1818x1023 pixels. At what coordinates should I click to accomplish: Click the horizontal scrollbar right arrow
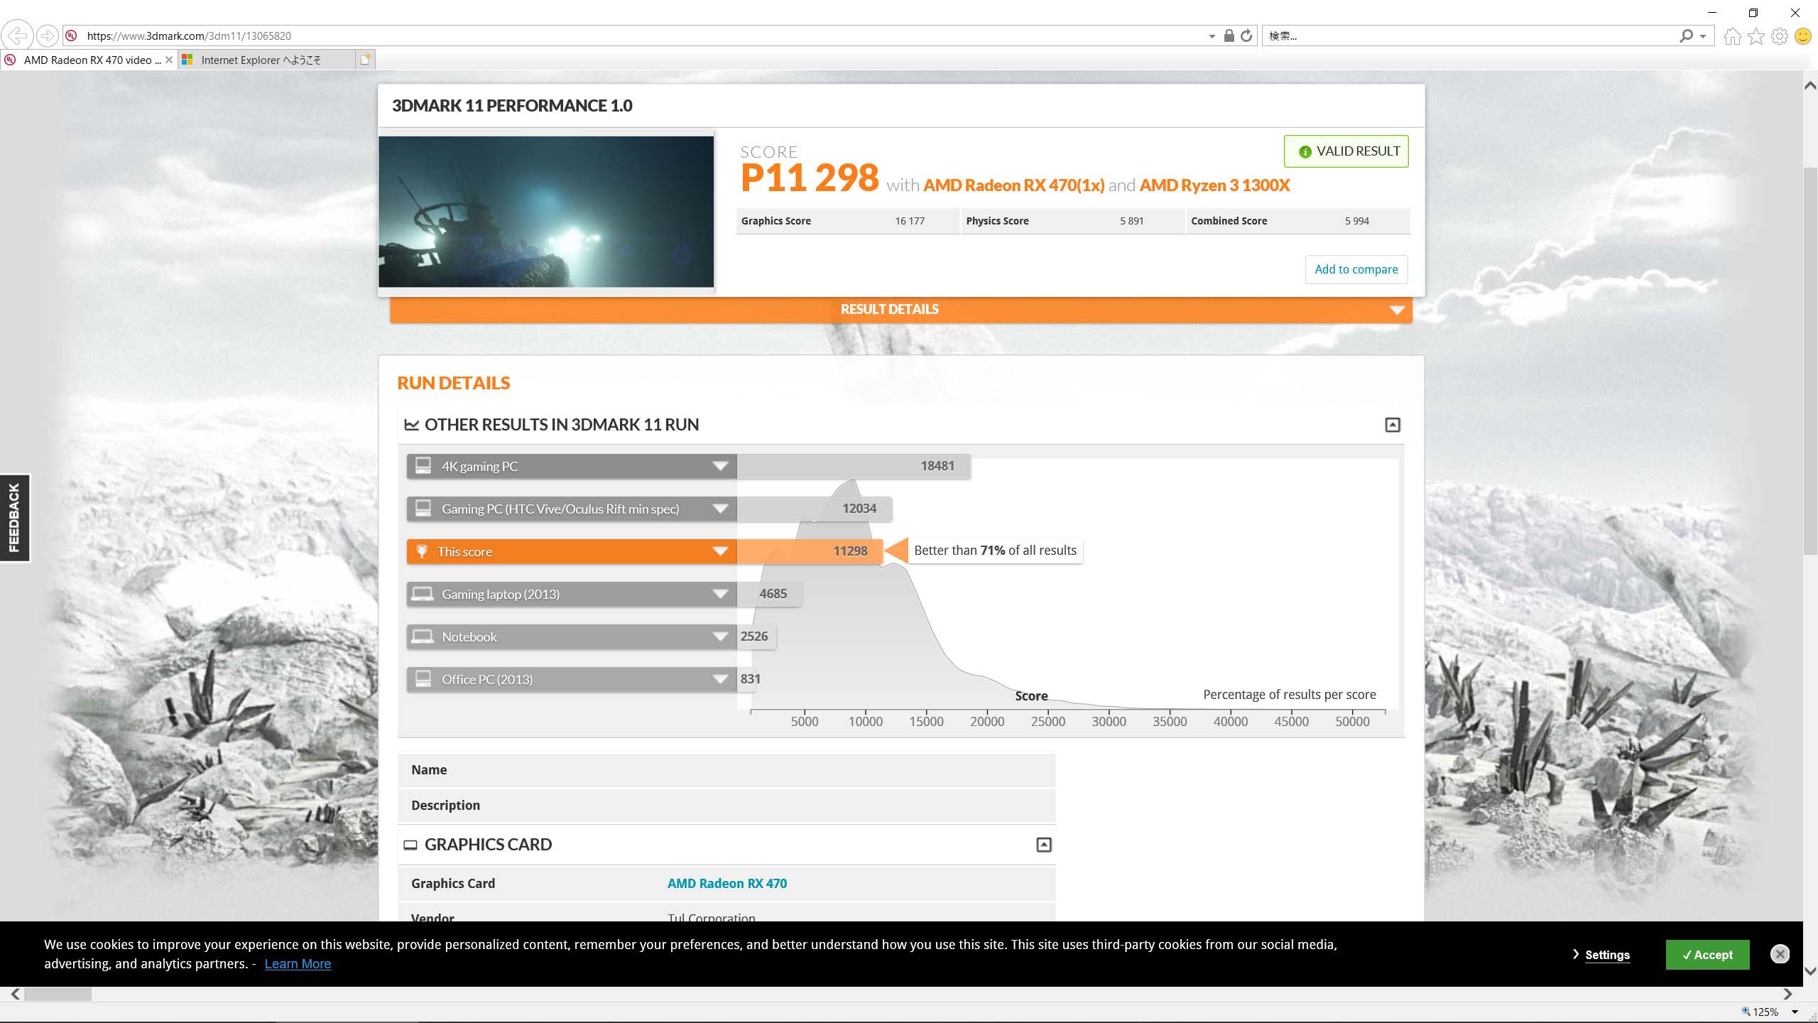tap(1787, 995)
